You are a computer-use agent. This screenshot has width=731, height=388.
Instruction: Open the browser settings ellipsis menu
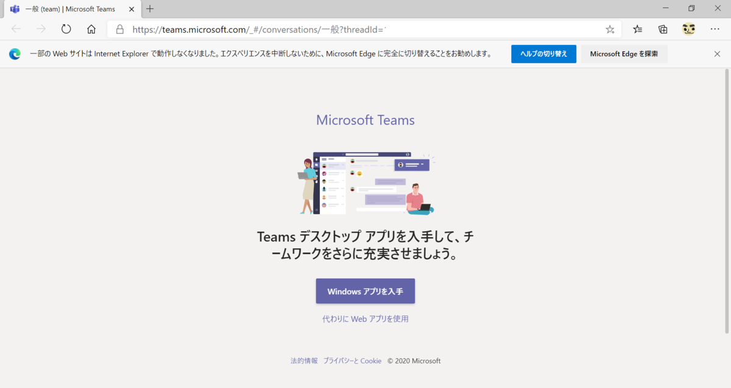point(715,29)
